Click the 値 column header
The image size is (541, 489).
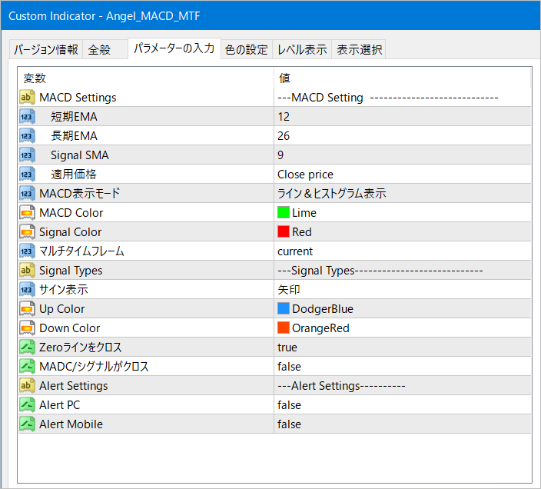pyautogui.click(x=284, y=78)
